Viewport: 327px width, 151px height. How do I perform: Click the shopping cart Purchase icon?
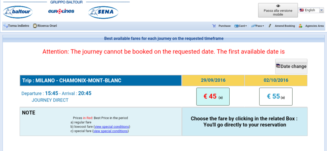click(214, 26)
